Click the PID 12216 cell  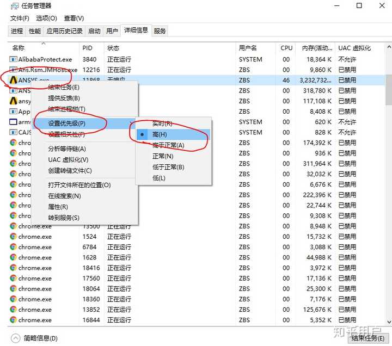pyautogui.click(x=91, y=70)
